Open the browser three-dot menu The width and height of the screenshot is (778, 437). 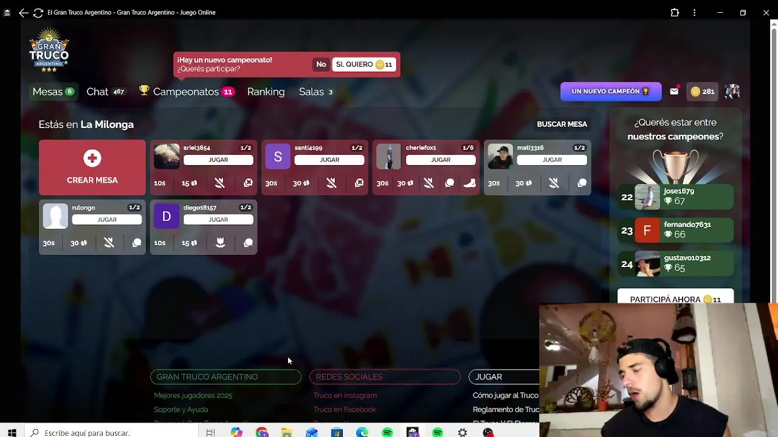(694, 12)
